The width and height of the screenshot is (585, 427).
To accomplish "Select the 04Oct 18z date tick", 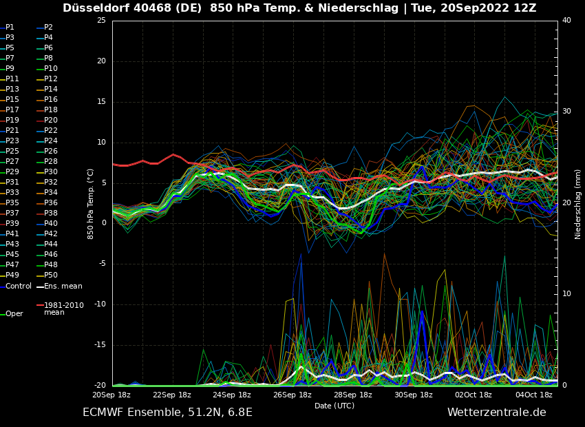I will coord(534,395).
